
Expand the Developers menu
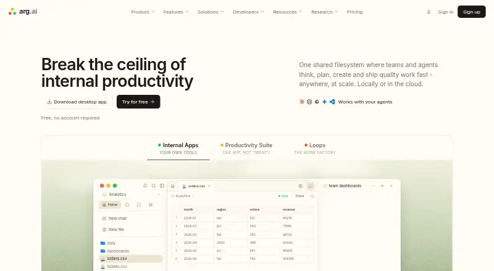[x=248, y=12]
